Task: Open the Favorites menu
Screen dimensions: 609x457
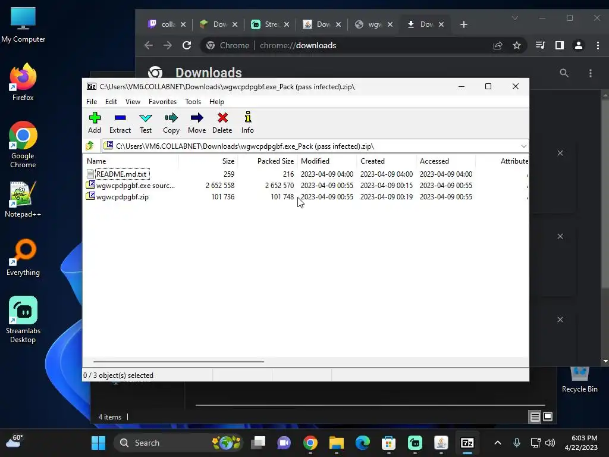Action: pos(162,101)
